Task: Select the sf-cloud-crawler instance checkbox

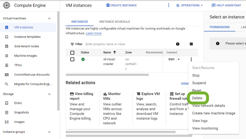Action: coord(72,59)
